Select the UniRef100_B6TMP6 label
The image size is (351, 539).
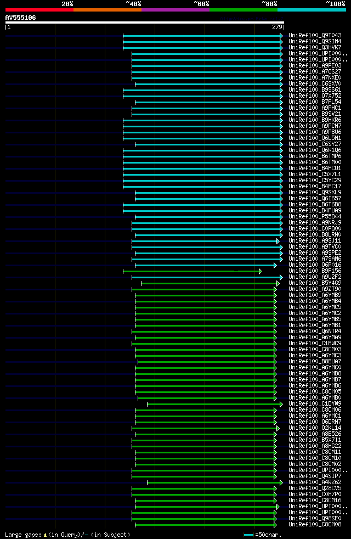point(315,156)
